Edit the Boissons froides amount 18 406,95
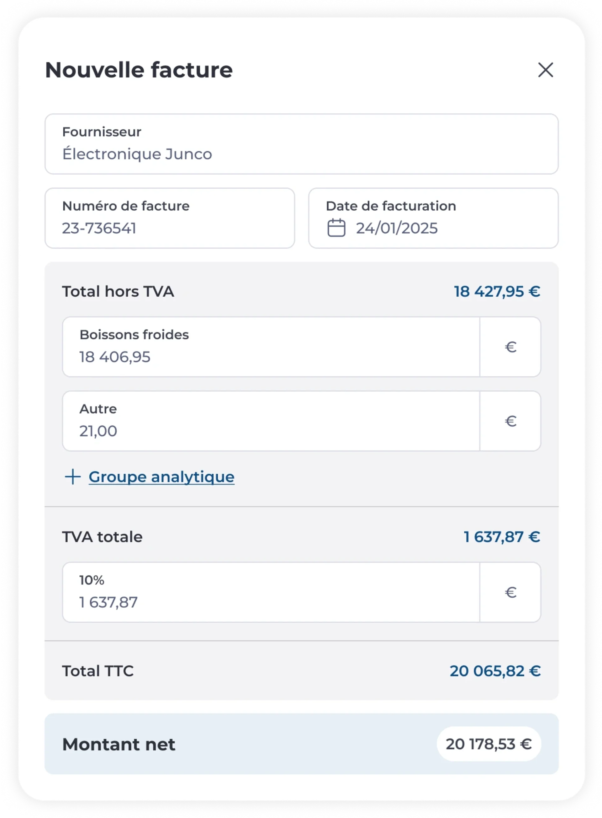 click(271, 347)
